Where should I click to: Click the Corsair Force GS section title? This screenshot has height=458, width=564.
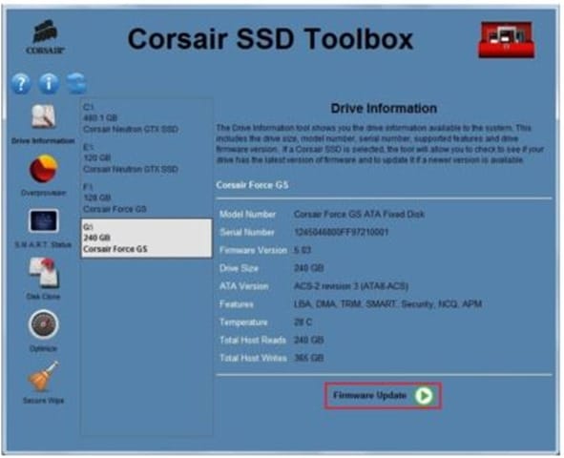coord(252,185)
